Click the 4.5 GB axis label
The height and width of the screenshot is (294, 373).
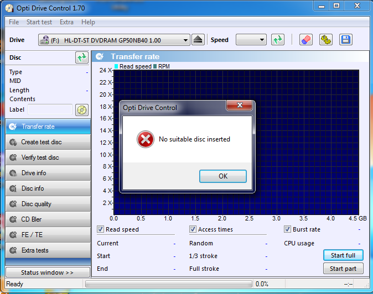tap(358, 218)
